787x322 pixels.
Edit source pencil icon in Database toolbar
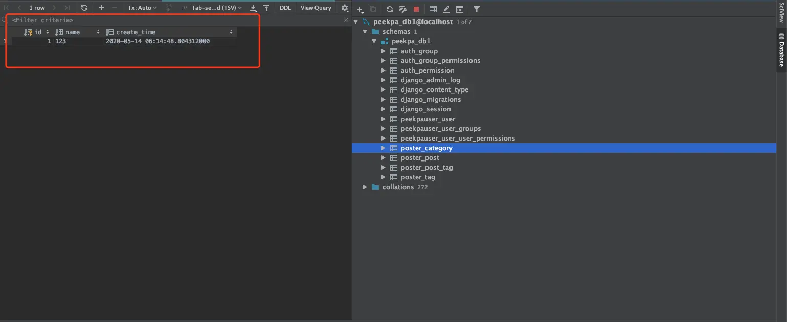pos(446,9)
